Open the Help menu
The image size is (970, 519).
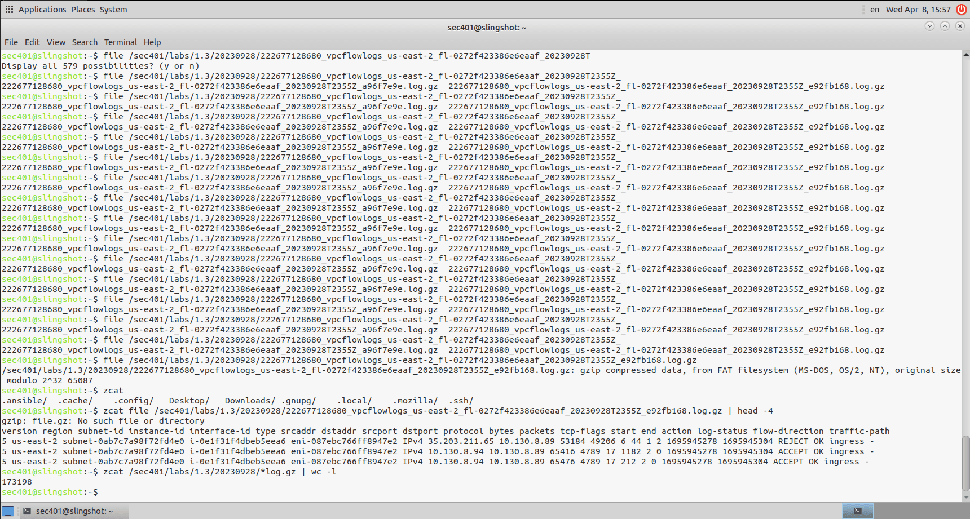[152, 42]
